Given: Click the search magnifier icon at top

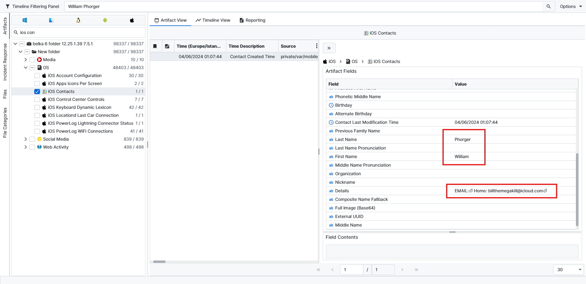Looking at the screenshot, I should (x=548, y=6).
